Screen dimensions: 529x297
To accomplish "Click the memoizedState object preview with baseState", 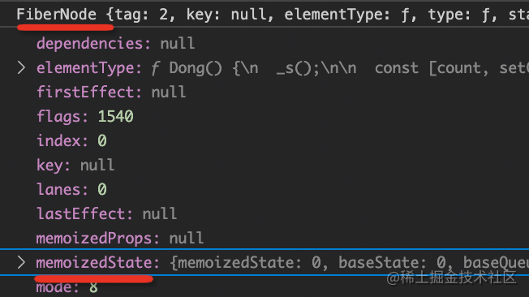I will coord(349,263).
